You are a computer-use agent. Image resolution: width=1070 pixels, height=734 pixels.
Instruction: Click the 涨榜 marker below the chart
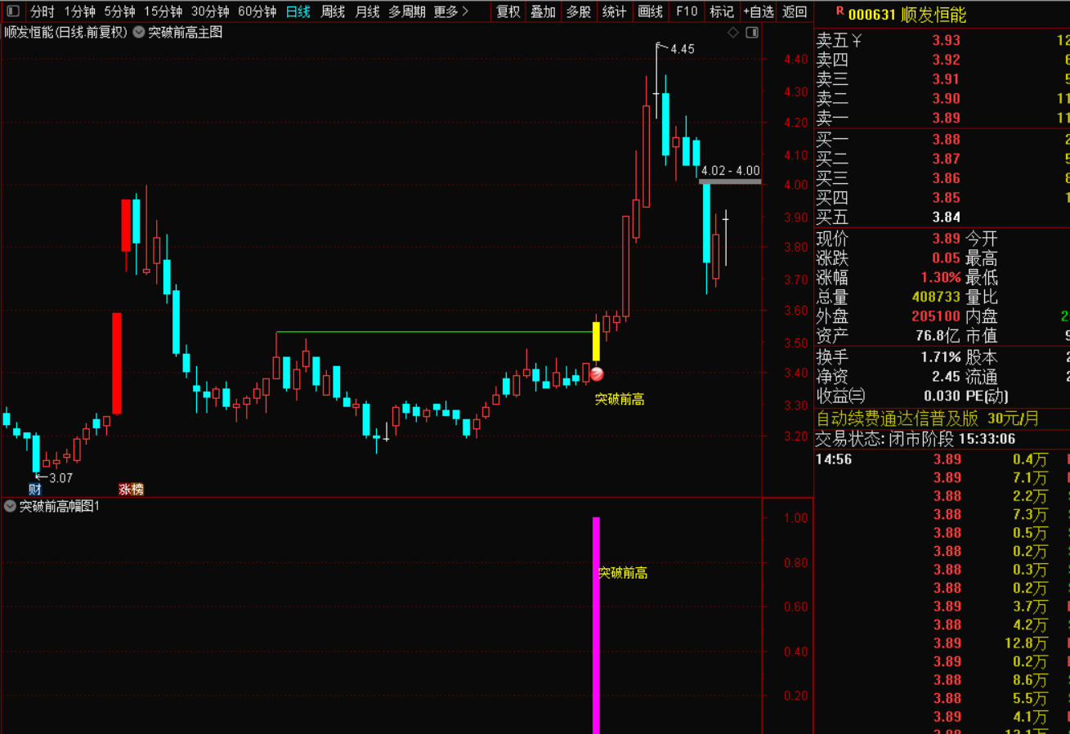click(x=131, y=490)
